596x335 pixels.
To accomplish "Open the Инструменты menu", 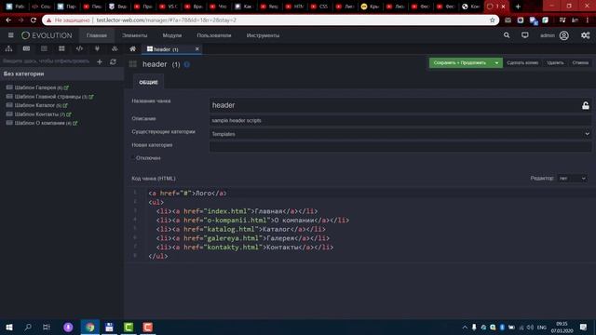I will tap(263, 35).
